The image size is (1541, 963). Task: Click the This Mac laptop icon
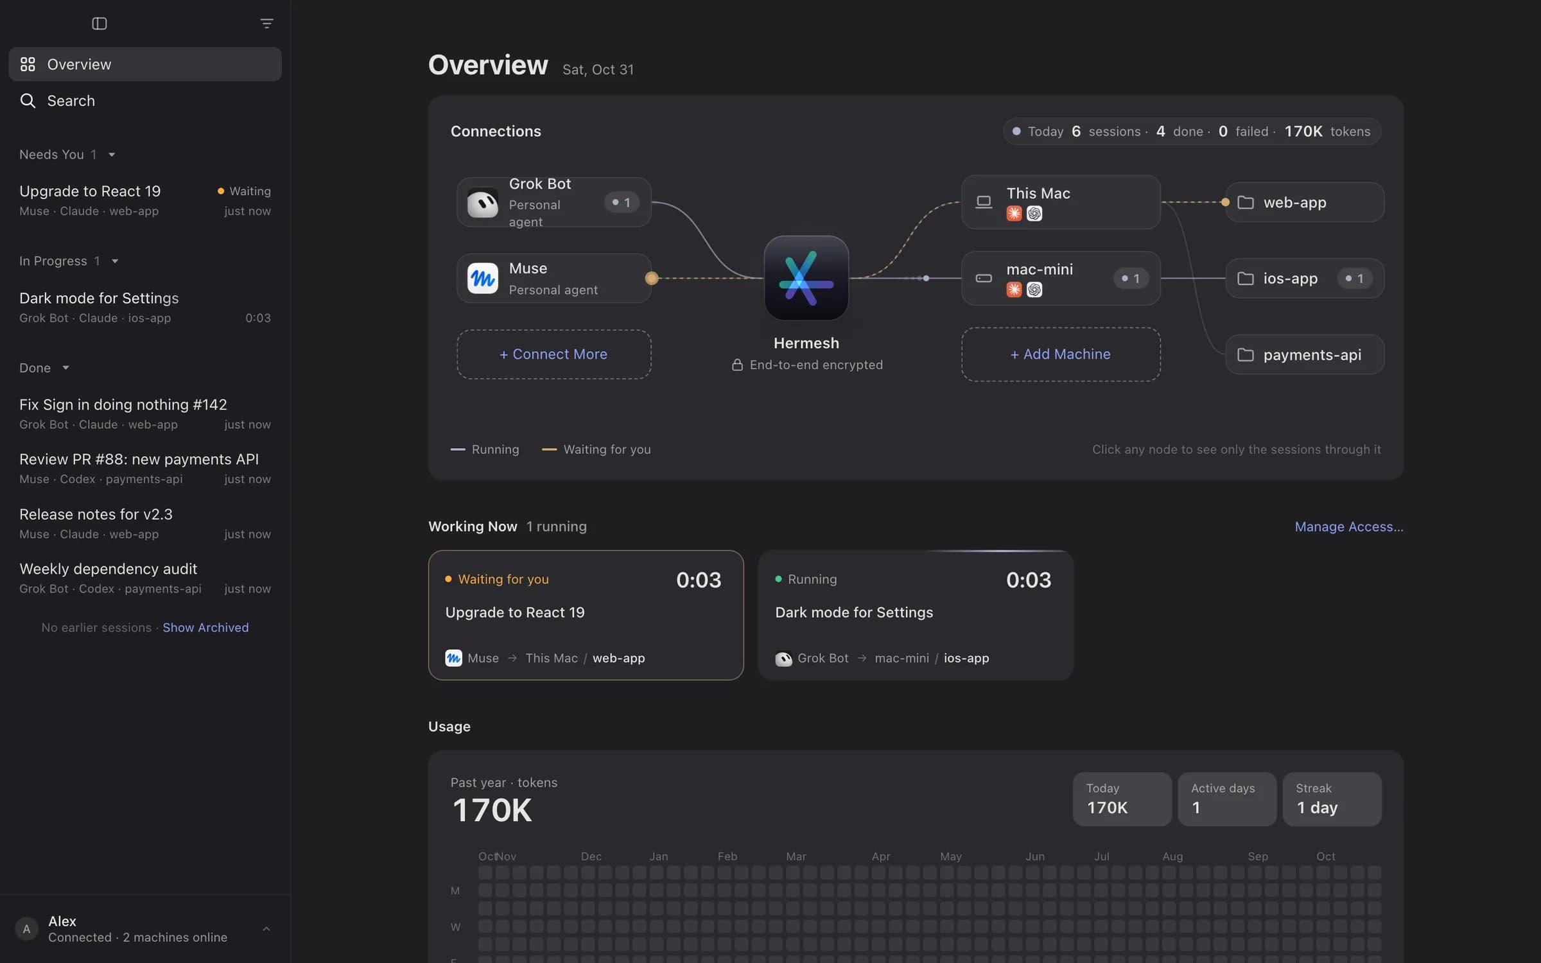[x=983, y=202]
